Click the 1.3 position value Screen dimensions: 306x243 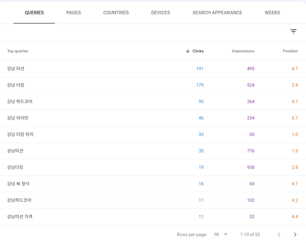tap(295, 151)
